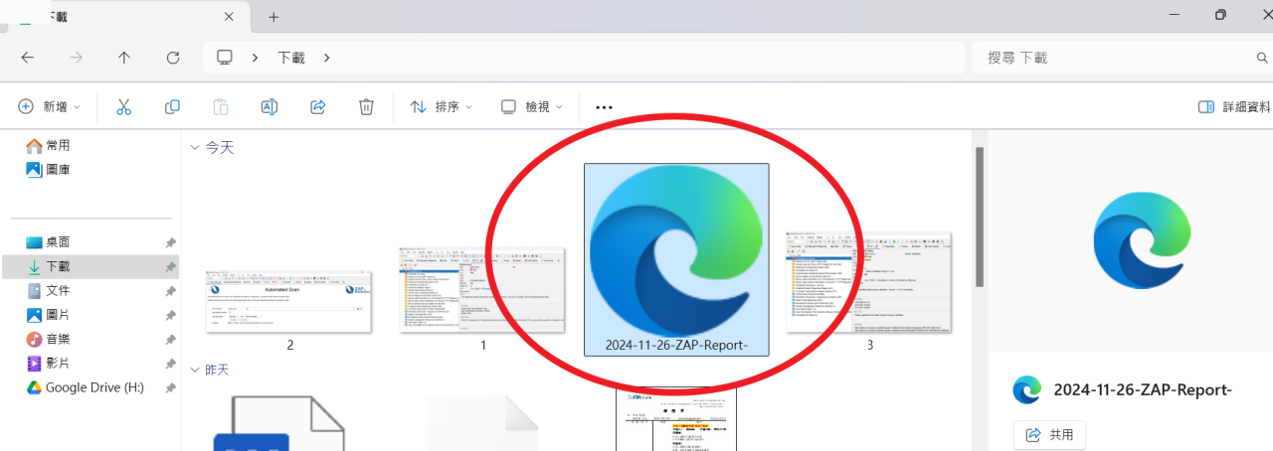Click the Rename icon

(269, 106)
